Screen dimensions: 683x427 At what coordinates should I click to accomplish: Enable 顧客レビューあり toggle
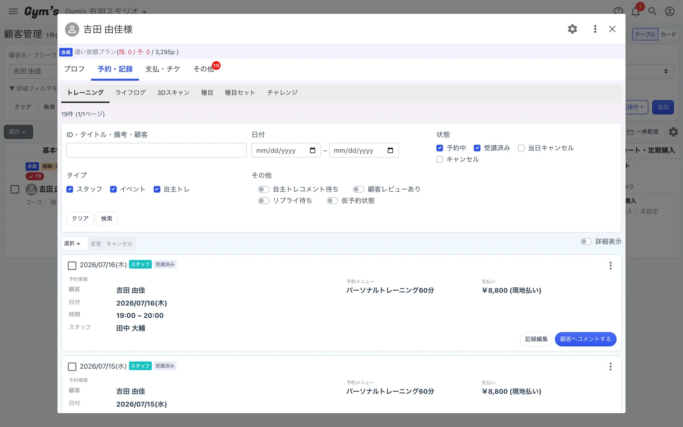point(359,189)
